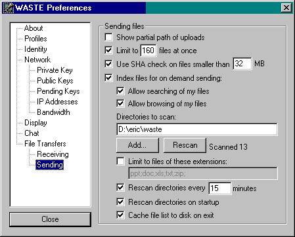Toggle Limit to files at once checkbox
The height and width of the screenshot is (237, 295).
(108, 51)
